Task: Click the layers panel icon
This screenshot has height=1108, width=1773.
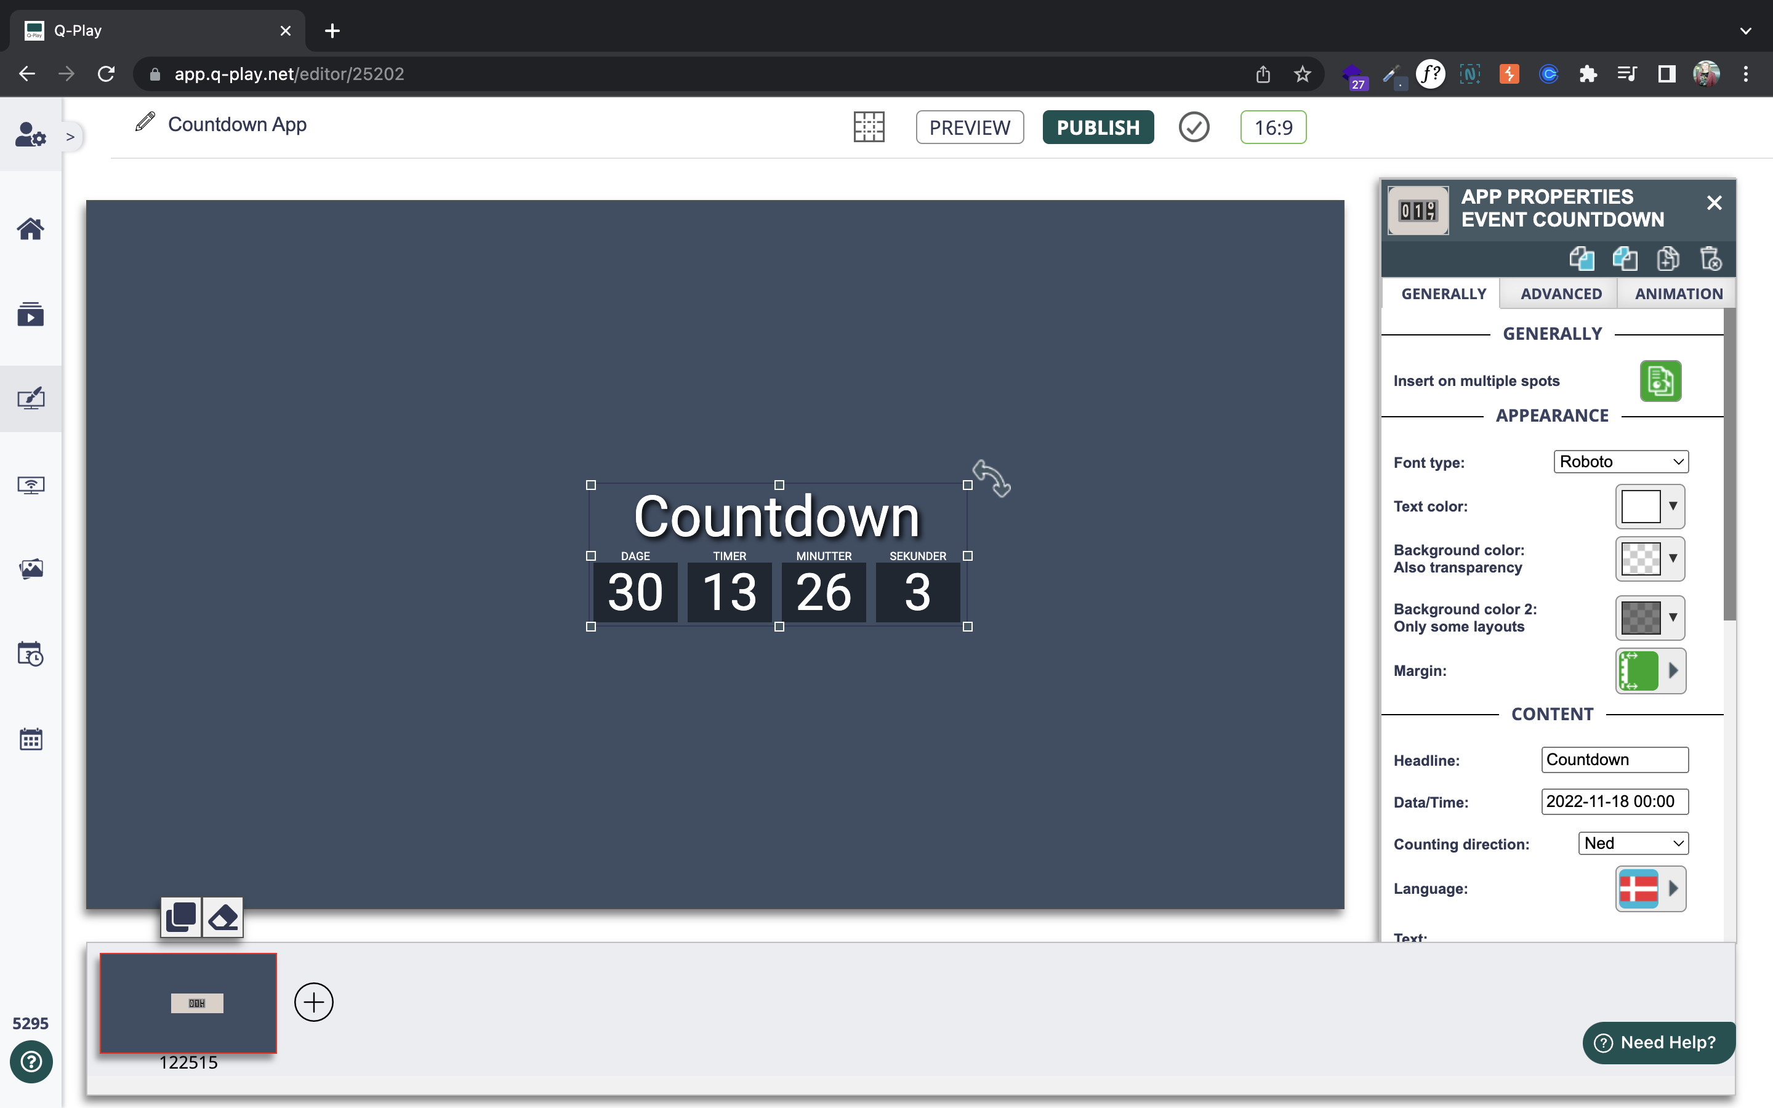Action: pyautogui.click(x=180, y=917)
